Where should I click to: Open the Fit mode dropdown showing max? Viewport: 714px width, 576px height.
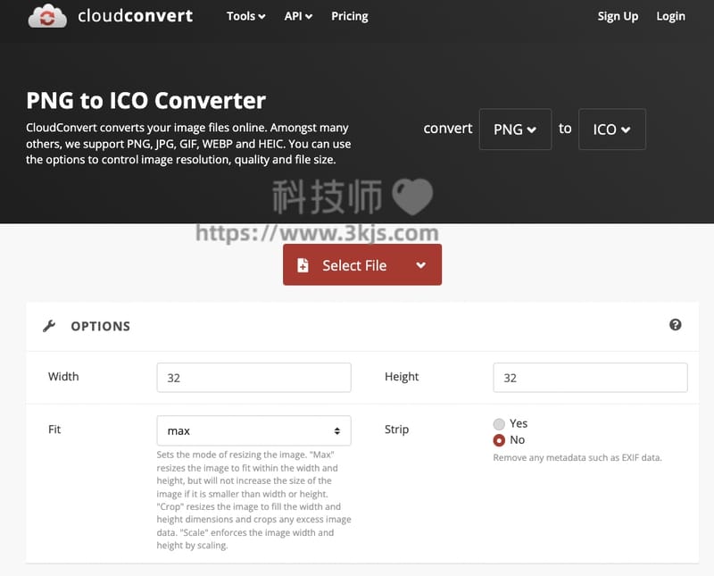point(253,430)
